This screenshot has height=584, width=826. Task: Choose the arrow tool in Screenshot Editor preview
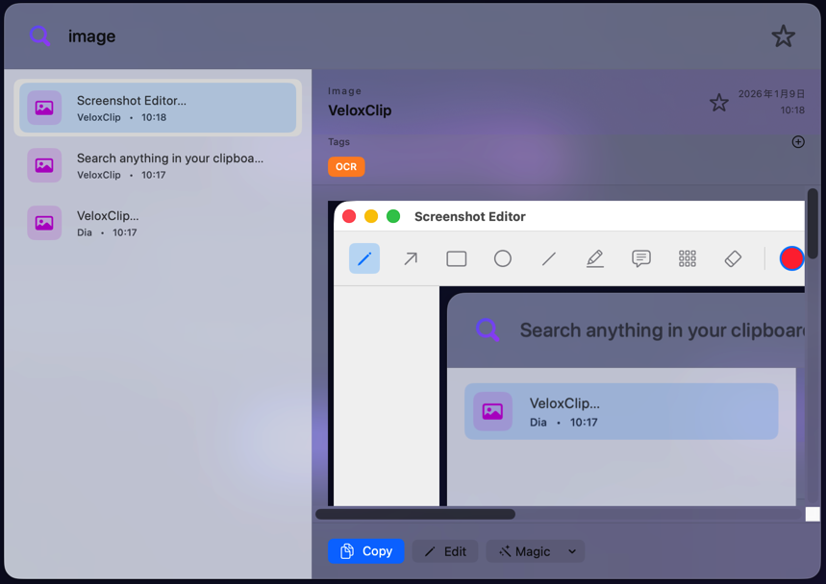point(411,258)
